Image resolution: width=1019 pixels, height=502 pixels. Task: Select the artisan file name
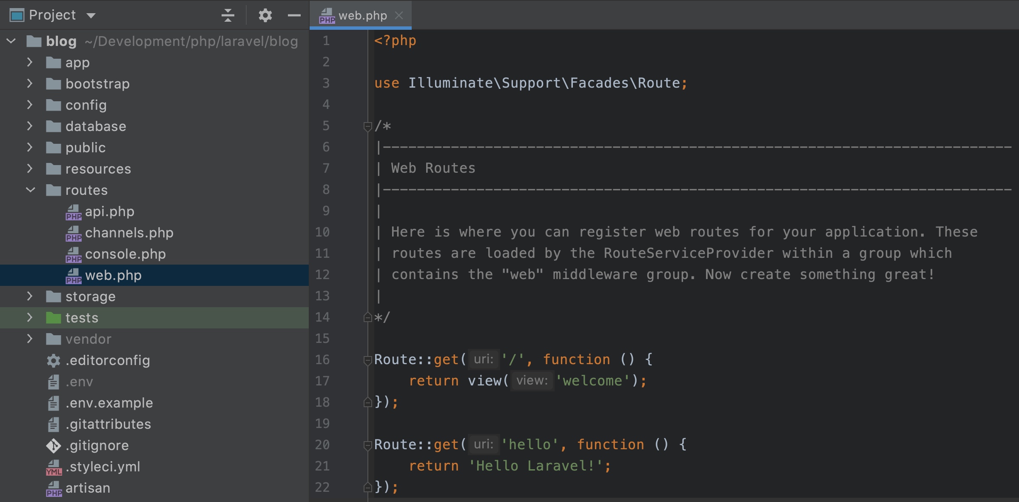pos(88,488)
